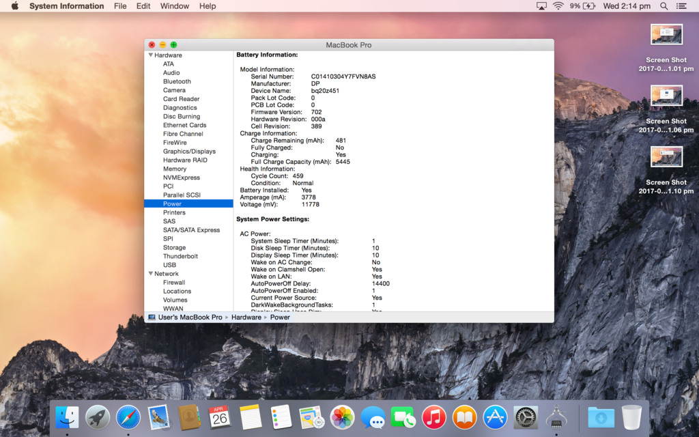This screenshot has width=699, height=437.
Task: Select NVMExpress in sidebar
Action: [x=182, y=178]
